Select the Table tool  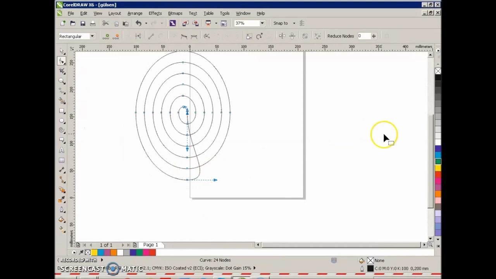pos(62,160)
